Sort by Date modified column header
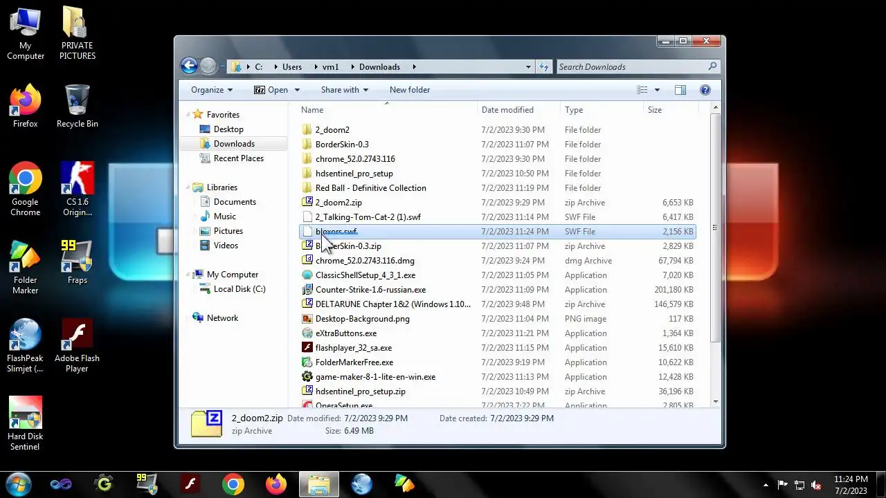886x498 pixels. tap(518, 110)
